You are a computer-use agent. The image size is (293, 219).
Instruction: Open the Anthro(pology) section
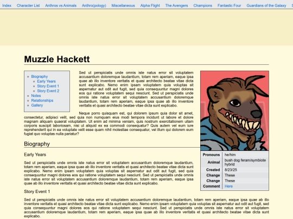click(94, 5)
